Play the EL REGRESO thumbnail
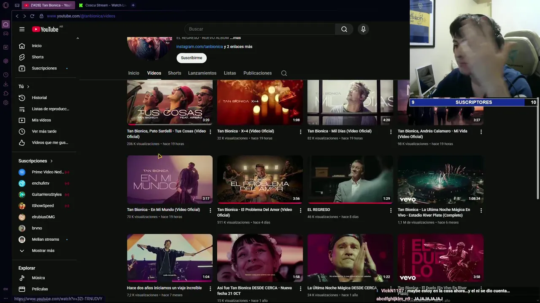Image resolution: width=540 pixels, height=303 pixels. (x=350, y=180)
